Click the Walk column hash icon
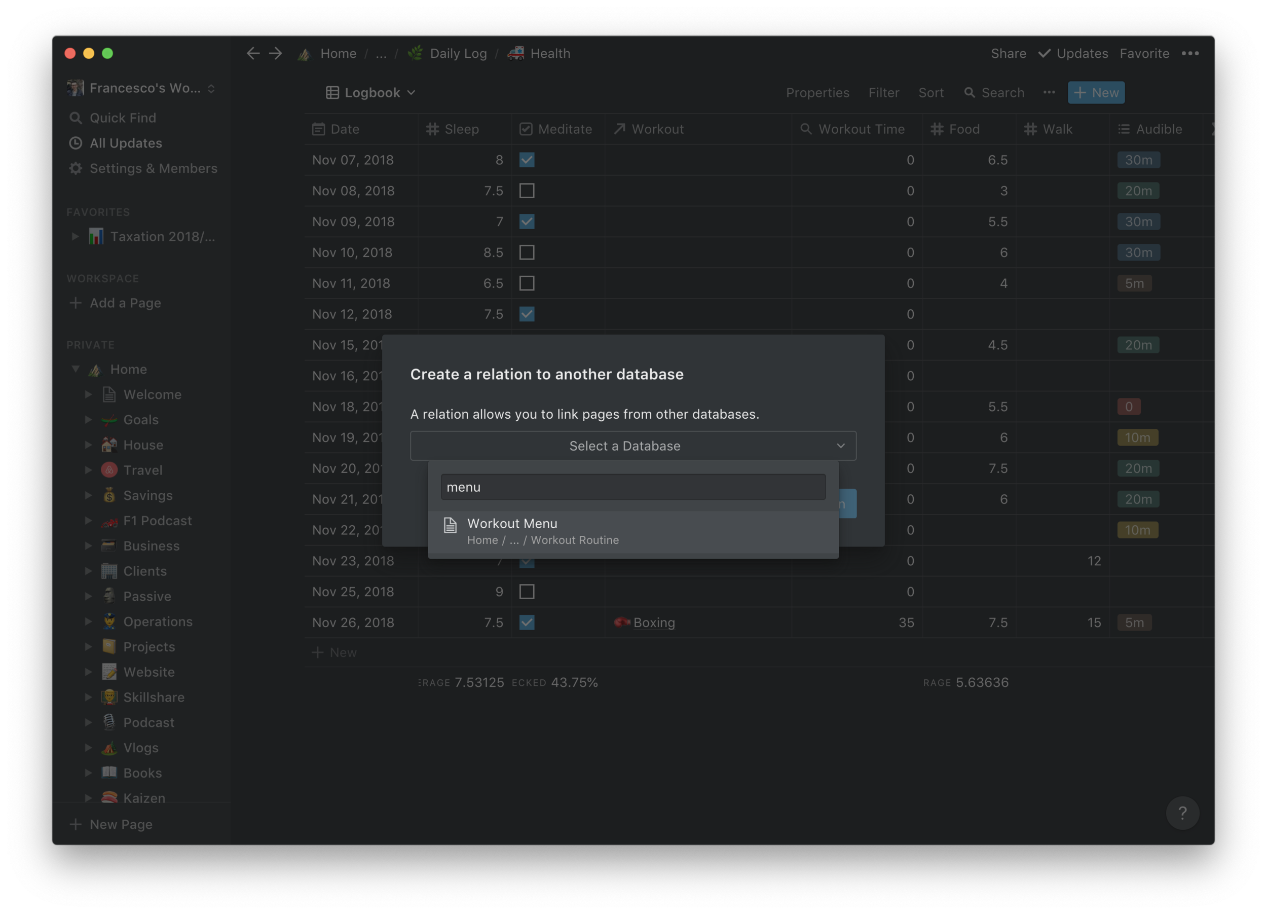Screen dimensions: 1267x914 (1031, 129)
